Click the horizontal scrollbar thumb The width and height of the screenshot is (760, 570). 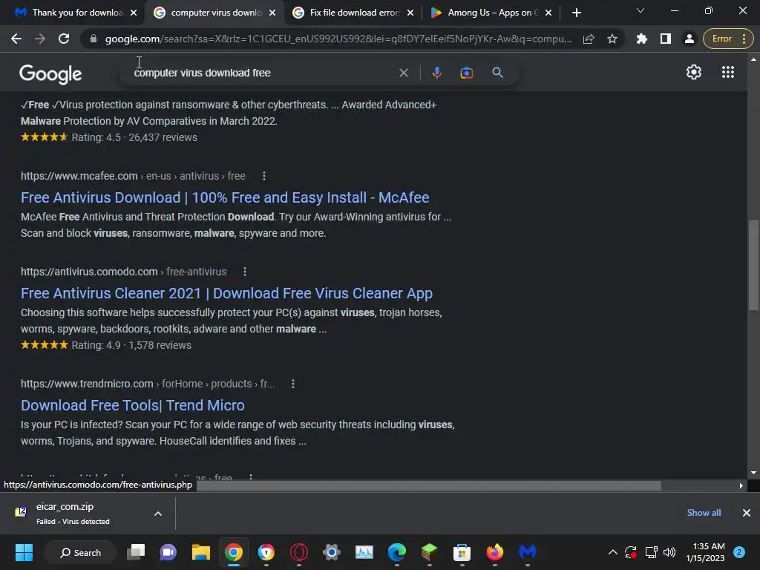[x=428, y=485]
